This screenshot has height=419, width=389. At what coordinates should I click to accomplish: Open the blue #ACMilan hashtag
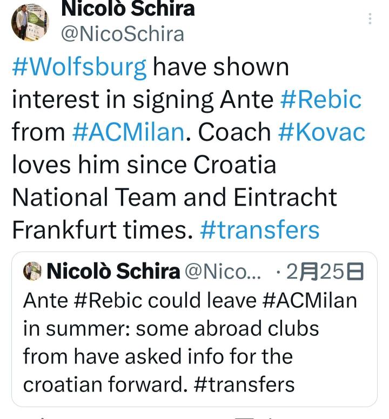128,132
